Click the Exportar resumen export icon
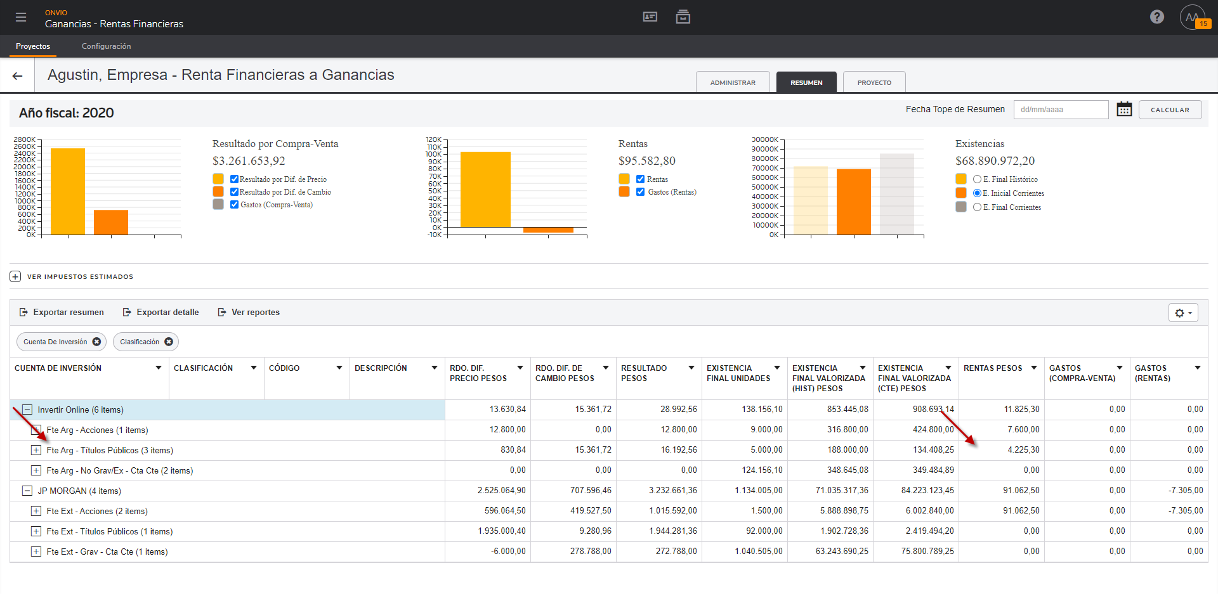This screenshot has height=594, width=1218. [23, 312]
